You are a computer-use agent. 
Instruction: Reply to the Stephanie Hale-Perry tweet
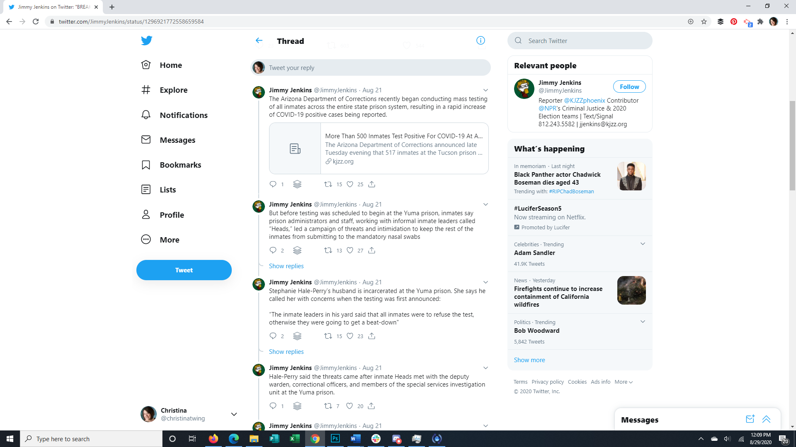[x=273, y=336]
